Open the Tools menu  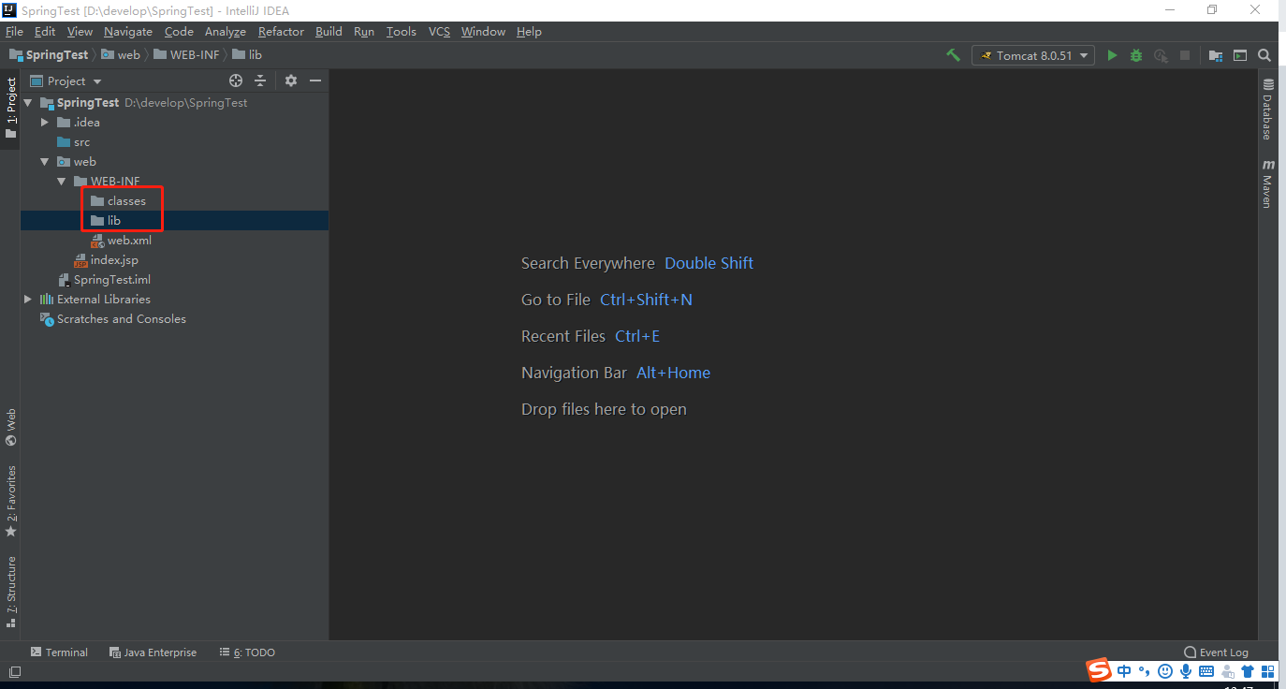click(x=401, y=31)
